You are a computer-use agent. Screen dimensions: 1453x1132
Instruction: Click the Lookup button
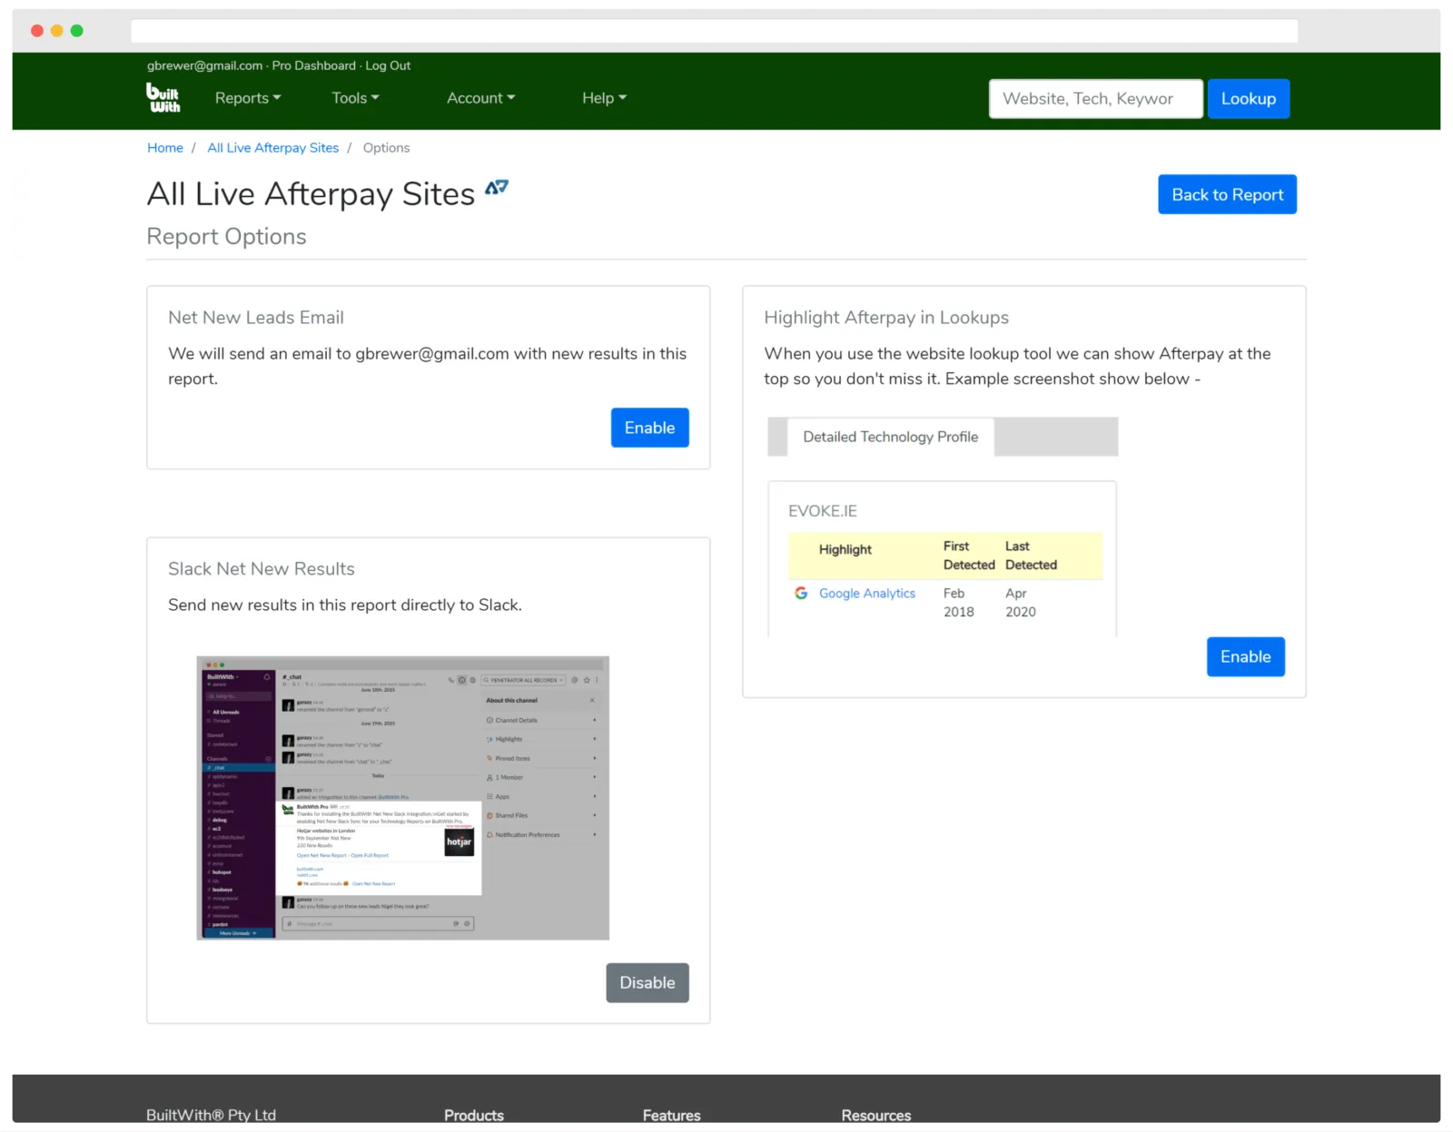[x=1248, y=99]
